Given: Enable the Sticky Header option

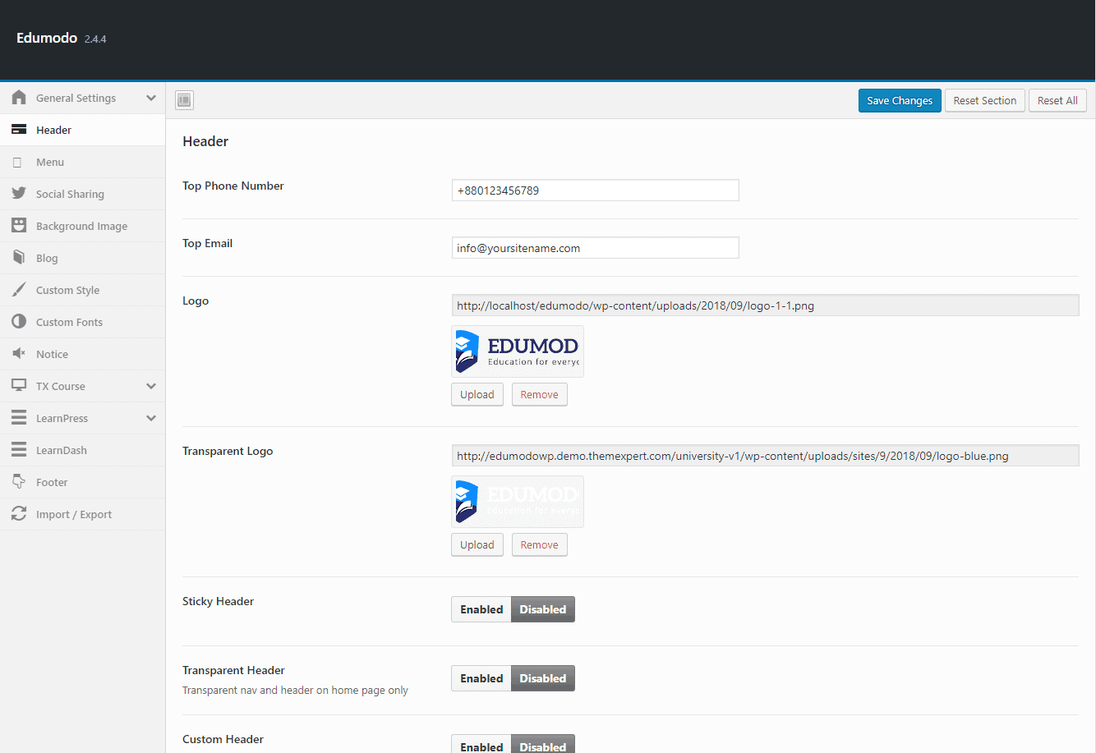Looking at the screenshot, I should [481, 609].
